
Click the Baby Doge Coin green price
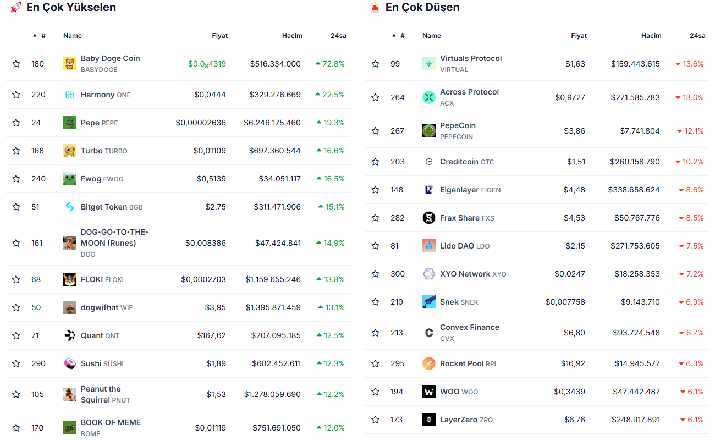[x=207, y=64]
